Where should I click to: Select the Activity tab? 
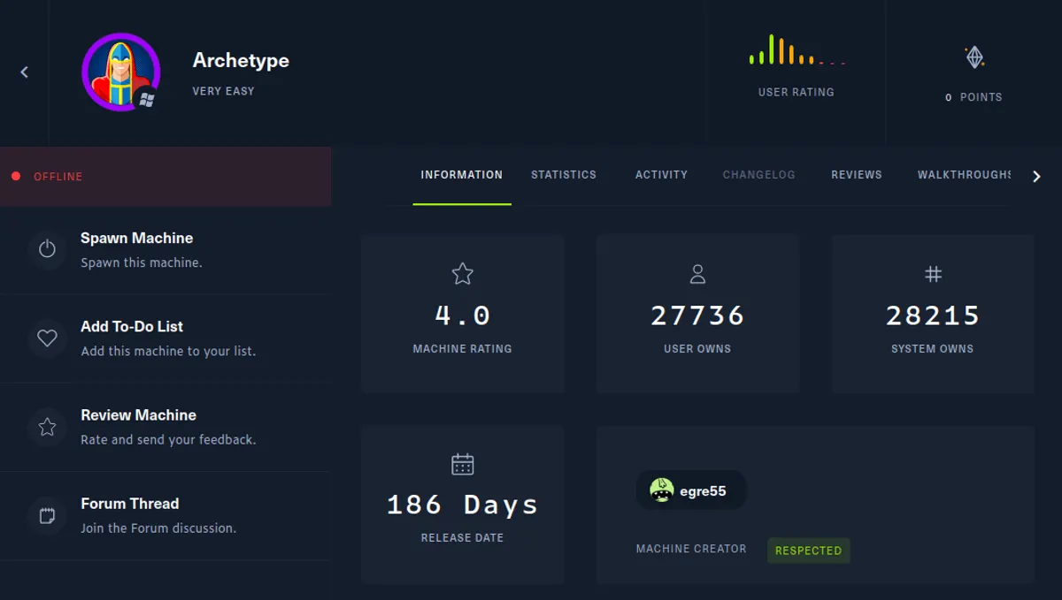[x=660, y=175]
